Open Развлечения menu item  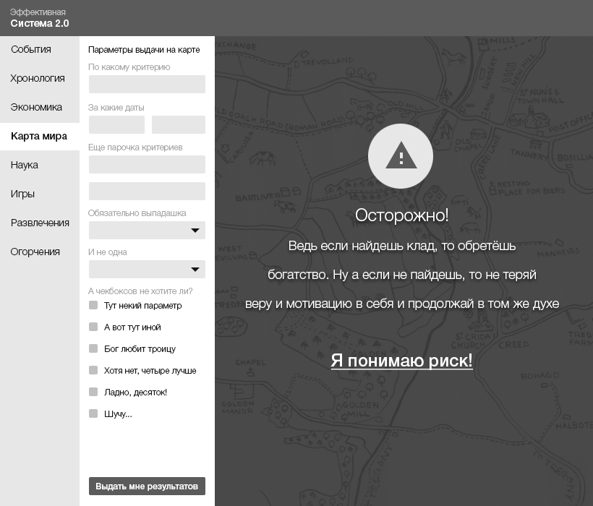(x=40, y=223)
